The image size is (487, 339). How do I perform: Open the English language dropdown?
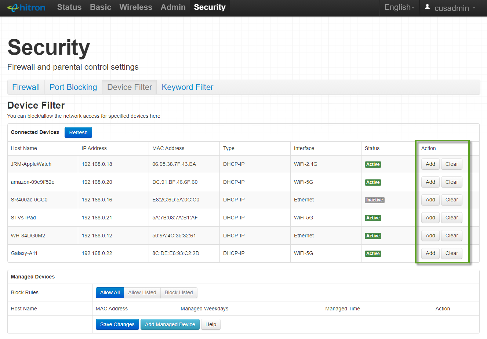coord(399,7)
